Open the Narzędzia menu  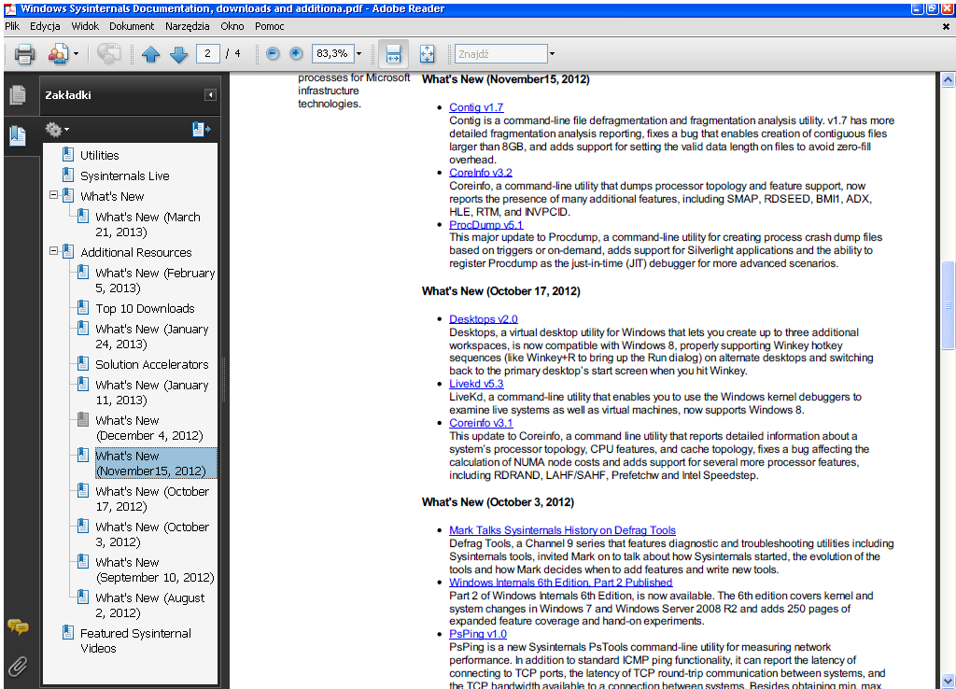click(187, 26)
